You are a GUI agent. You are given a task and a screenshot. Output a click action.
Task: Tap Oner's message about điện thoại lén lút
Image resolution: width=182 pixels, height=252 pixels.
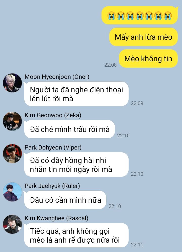(x=76, y=94)
